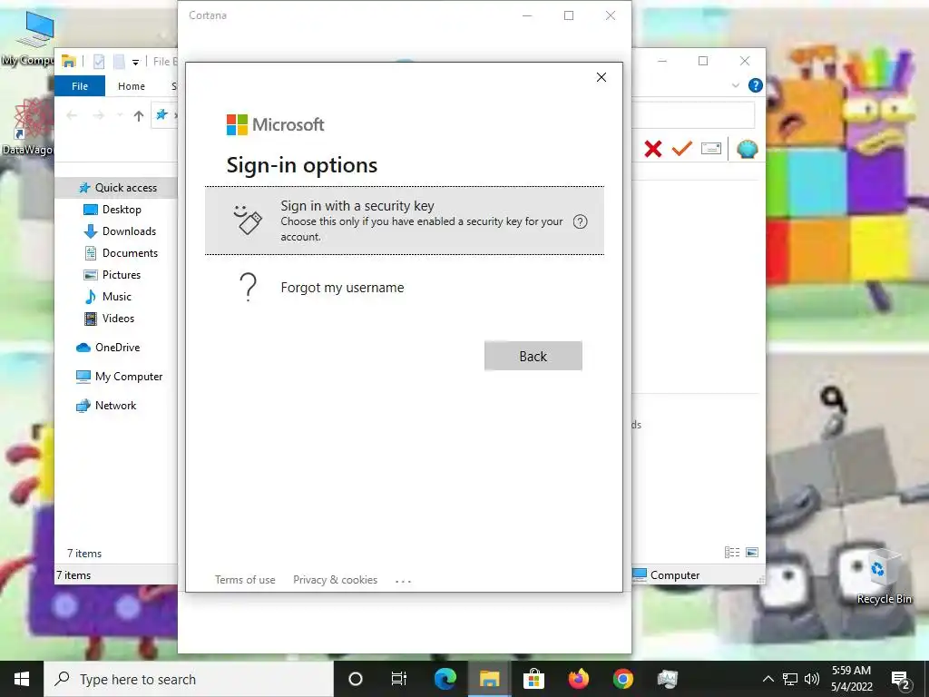
Task: Launch Google Chrome from taskbar
Action: coord(622,679)
